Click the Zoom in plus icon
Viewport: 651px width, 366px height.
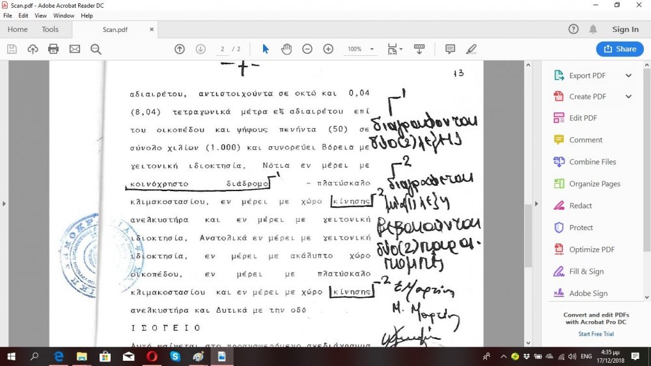click(x=328, y=49)
